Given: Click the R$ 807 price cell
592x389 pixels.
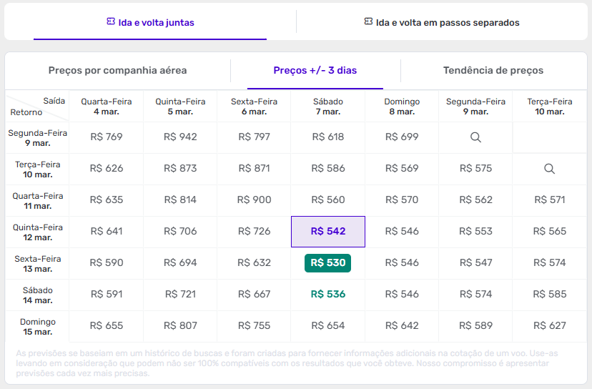Looking at the screenshot, I should point(180,325).
